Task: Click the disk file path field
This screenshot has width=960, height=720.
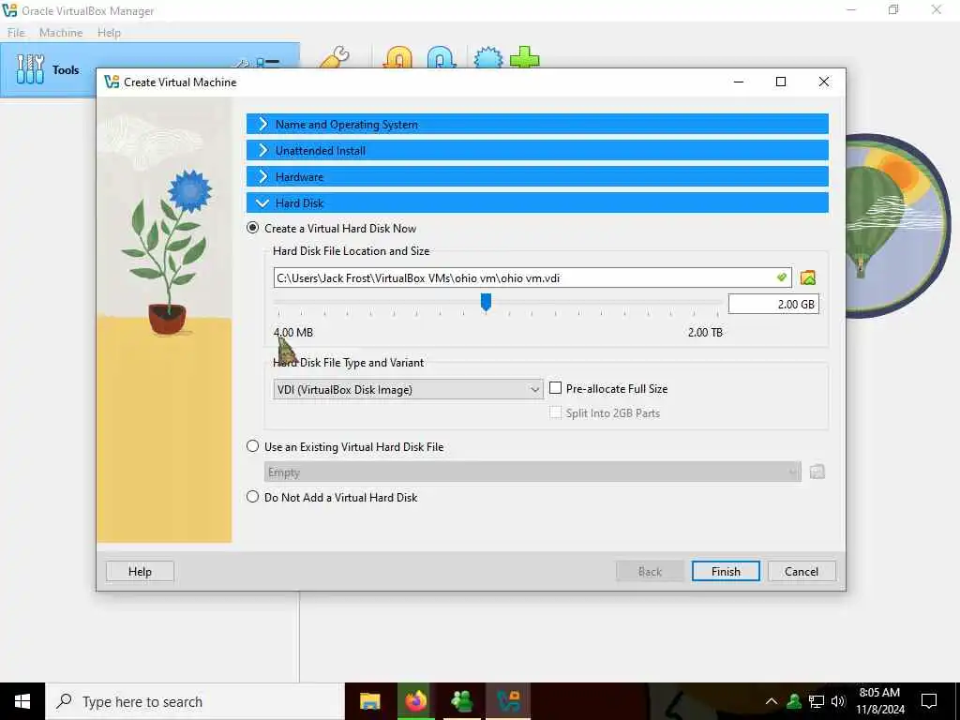Action: point(532,277)
